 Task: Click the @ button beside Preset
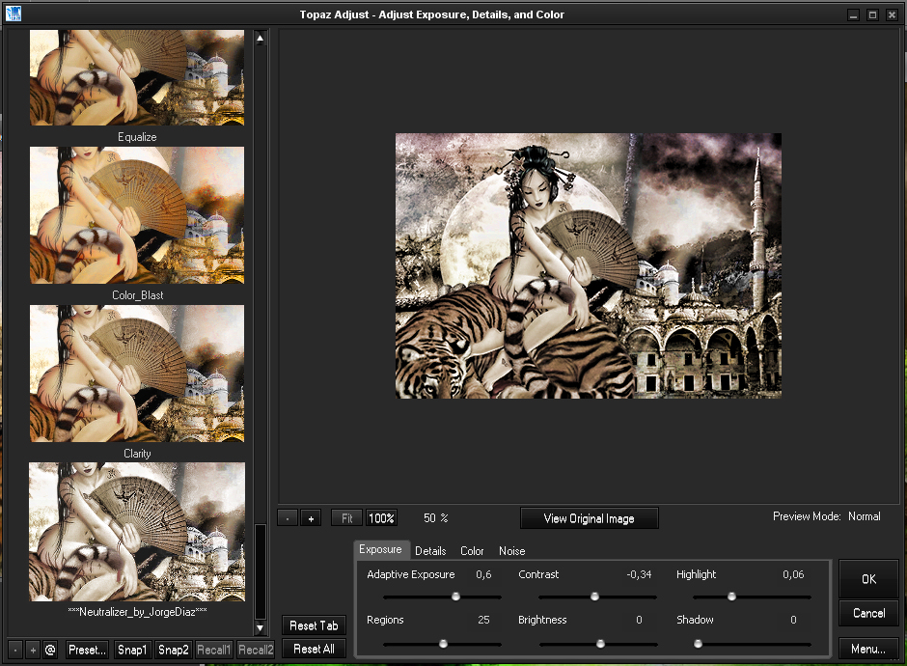tap(50, 650)
